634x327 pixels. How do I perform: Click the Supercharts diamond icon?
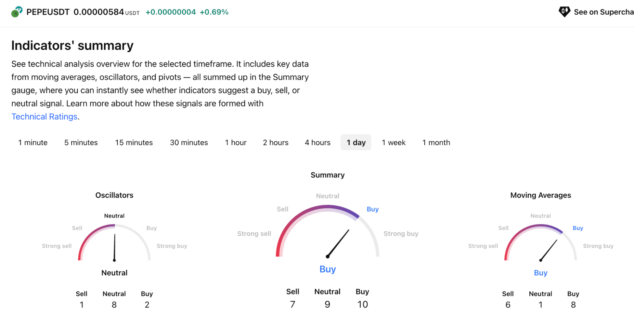(564, 11)
